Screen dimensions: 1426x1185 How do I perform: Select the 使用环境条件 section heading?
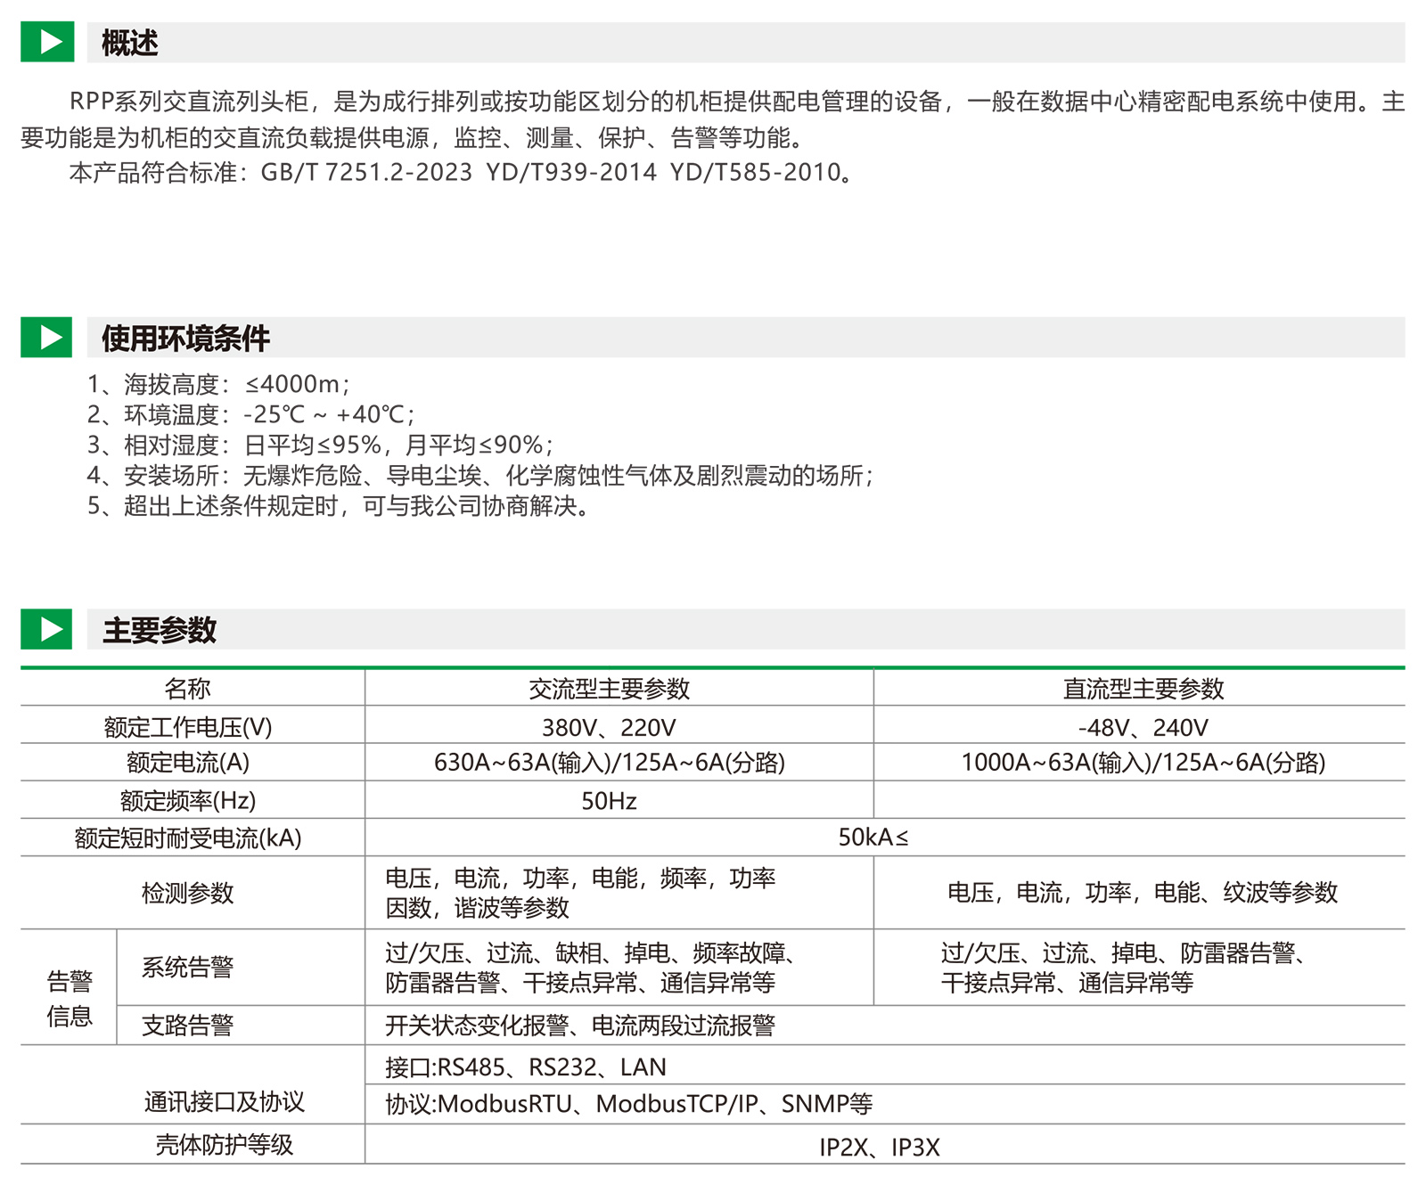[x=185, y=339]
